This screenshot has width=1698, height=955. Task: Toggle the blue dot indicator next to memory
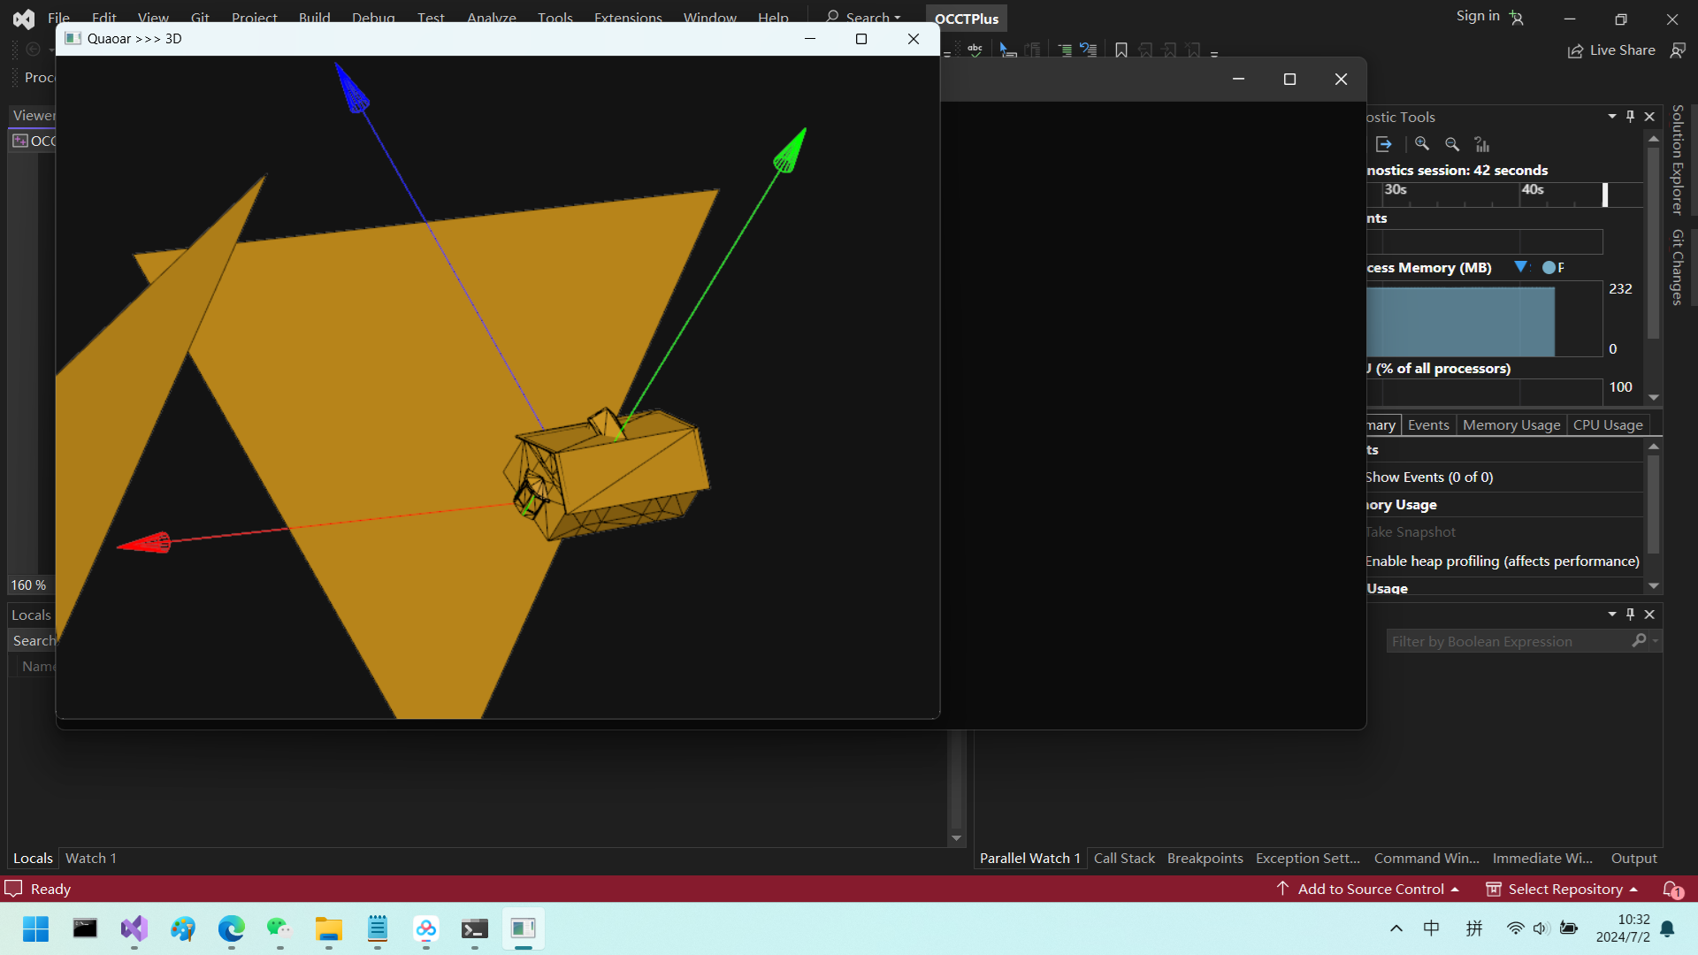coord(1549,267)
